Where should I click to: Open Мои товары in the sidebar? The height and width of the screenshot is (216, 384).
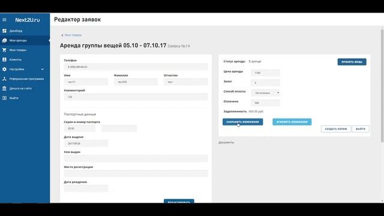coord(18,50)
